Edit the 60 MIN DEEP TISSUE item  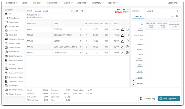pos(122,35)
